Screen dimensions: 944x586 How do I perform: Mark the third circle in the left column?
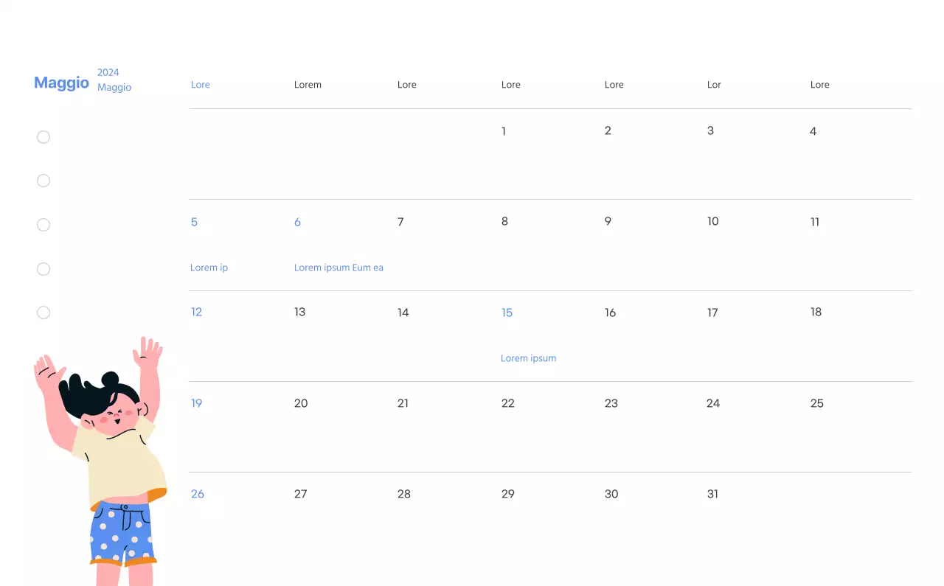(44, 225)
